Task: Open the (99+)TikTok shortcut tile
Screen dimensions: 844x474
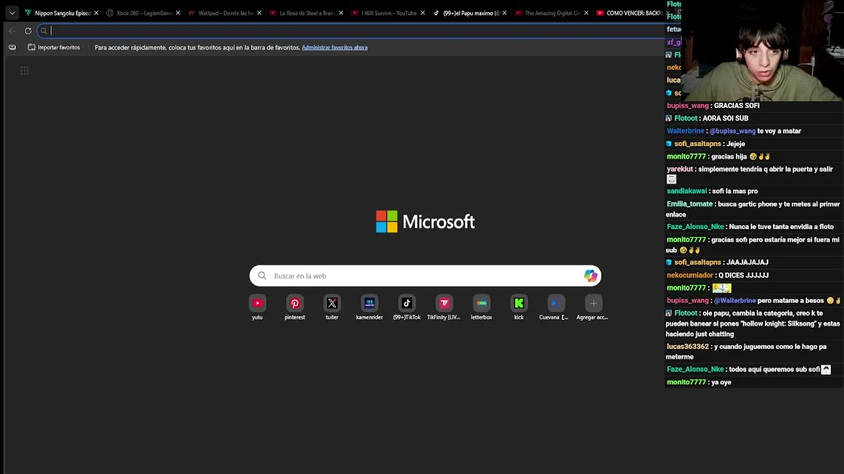Action: pos(407,303)
